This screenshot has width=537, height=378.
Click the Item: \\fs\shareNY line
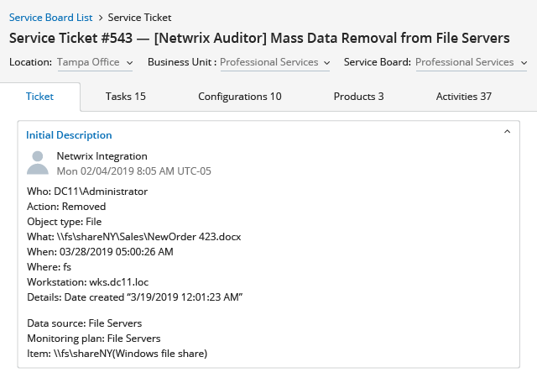tap(117, 354)
